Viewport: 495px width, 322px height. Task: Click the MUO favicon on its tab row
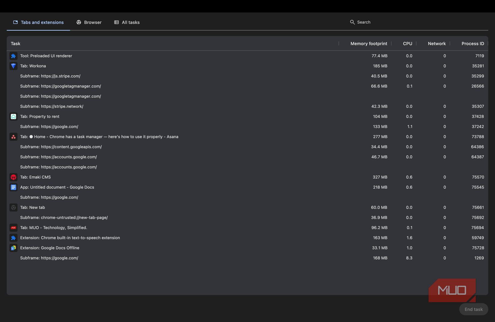tap(13, 227)
